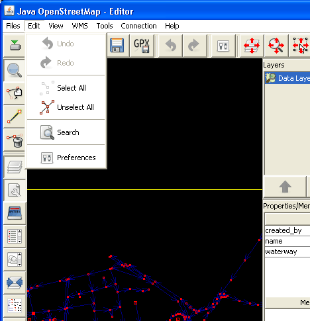Image resolution: width=310 pixels, height=321 pixels.
Task: Toggle the Selection list panel button
Action: pyautogui.click(x=15, y=236)
